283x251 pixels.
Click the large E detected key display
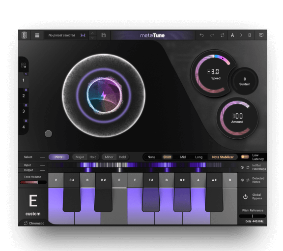(33, 200)
